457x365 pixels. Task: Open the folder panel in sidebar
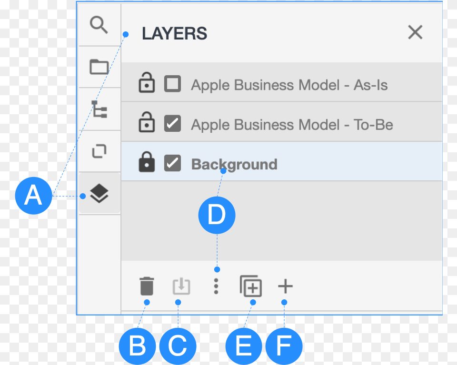tap(99, 67)
